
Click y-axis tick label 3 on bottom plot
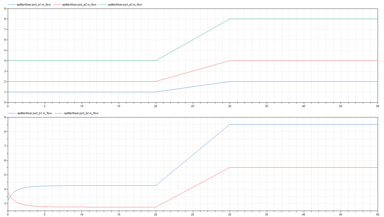coord(5,204)
